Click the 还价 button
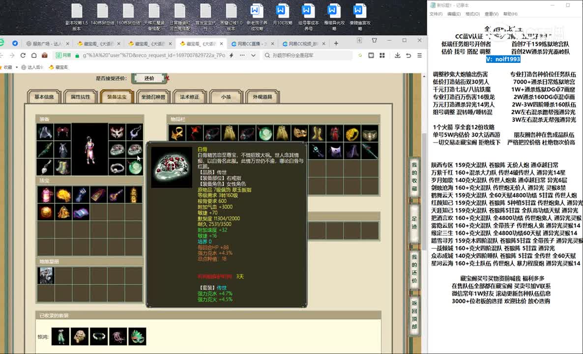This screenshot has height=354, width=583. 149,79
